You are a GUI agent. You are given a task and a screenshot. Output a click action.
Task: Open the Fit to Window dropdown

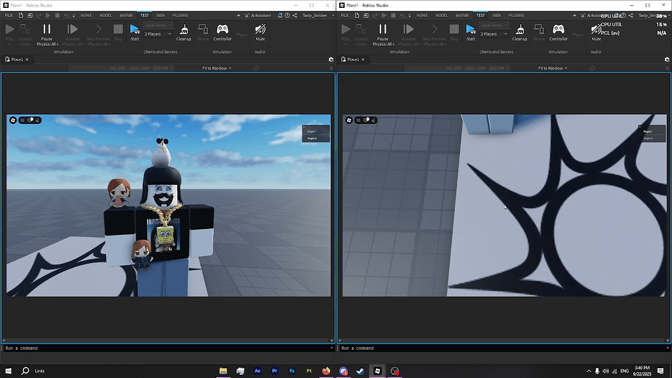pos(213,68)
